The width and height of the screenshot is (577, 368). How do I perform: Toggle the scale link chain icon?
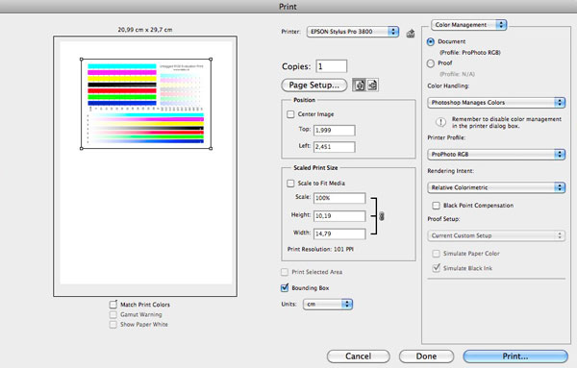point(382,216)
